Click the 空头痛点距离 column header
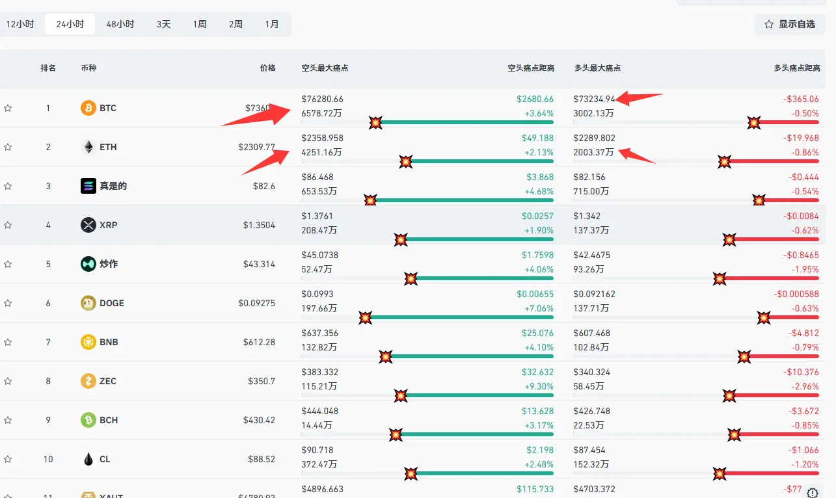836x498 pixels. point(531,68)
